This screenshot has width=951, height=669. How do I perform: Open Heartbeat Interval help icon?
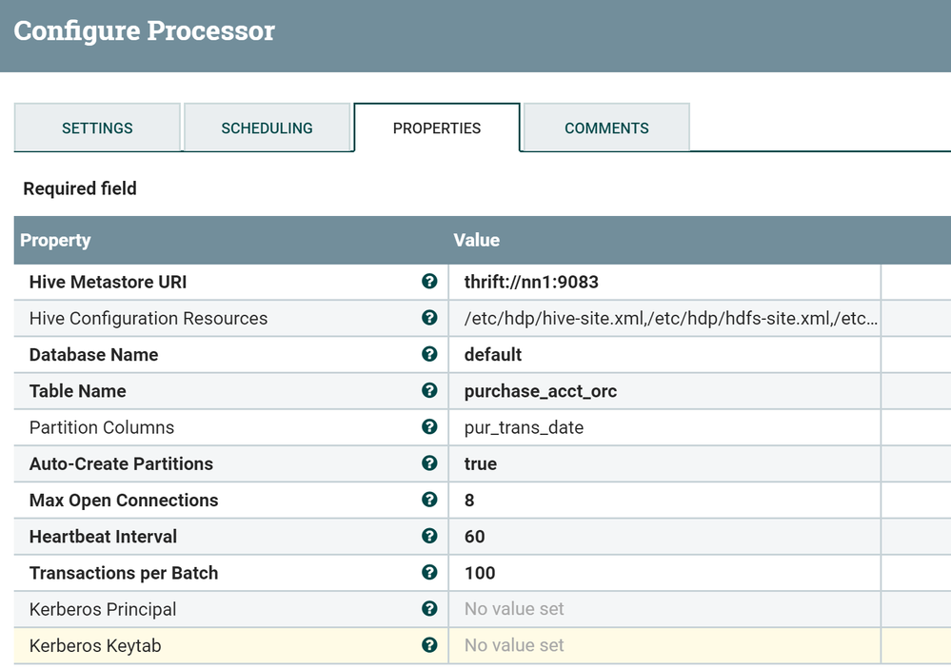coord(429,536)
